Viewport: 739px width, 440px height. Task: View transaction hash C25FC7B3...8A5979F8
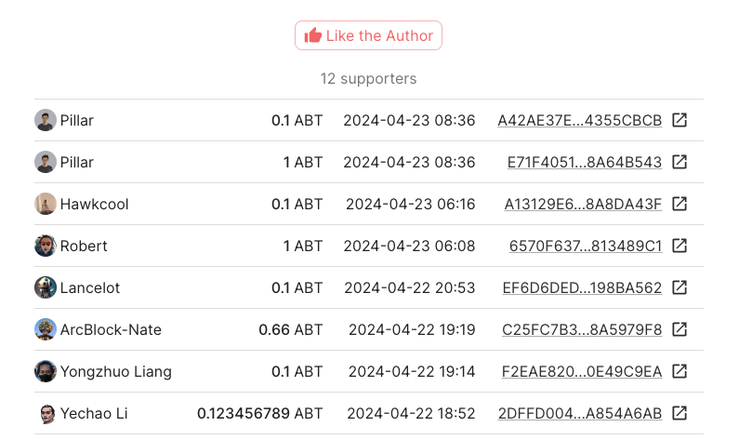click(x=582, y=329)
